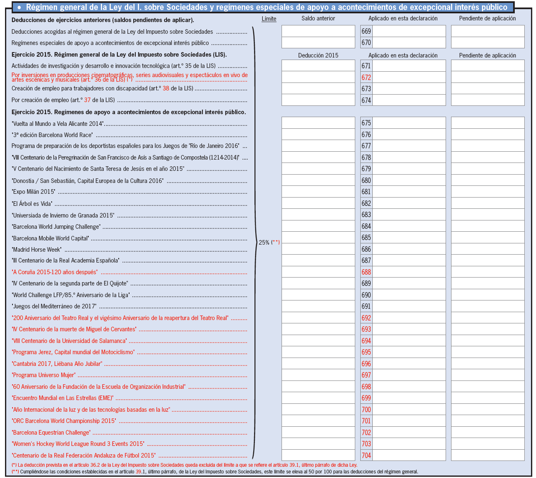Click 'Barcelona Equestrian Challenge' label
This screenshot has width=536, height=478.
pos(51,433)
